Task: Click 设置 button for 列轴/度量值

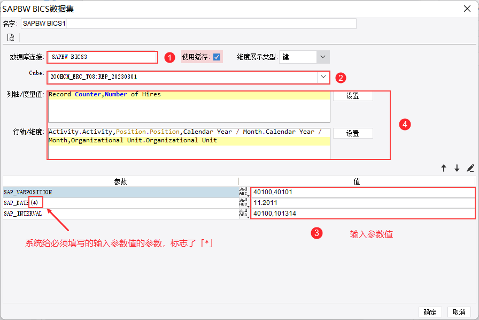Action: [x=352, y=96]
